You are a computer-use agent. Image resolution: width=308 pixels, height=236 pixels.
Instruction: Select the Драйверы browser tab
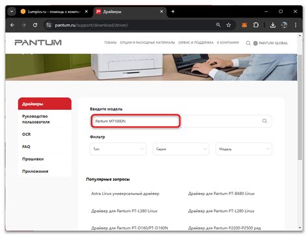pos(130,12)
